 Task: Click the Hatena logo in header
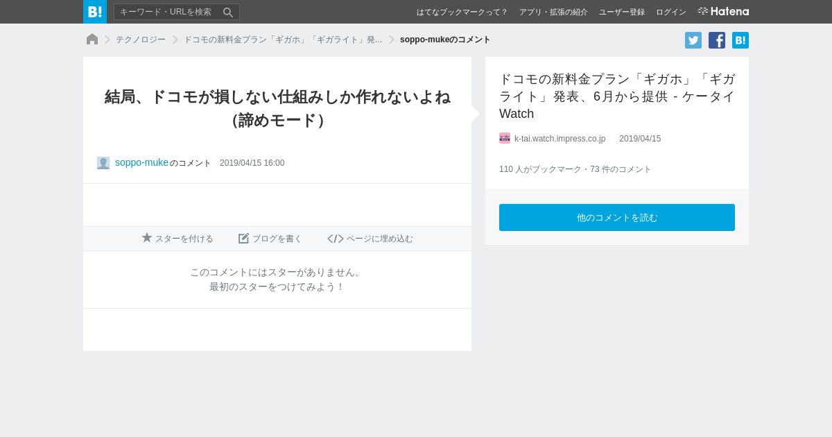click(x=723, y=12)
